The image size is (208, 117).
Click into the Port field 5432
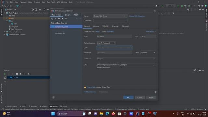coord(148,37)
